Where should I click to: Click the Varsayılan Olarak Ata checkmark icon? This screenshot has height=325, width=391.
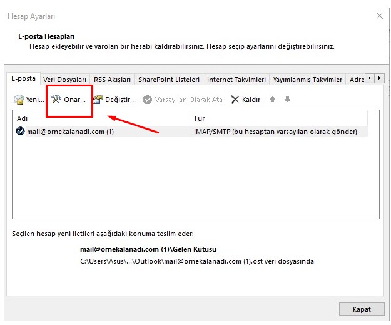[148, 100]
